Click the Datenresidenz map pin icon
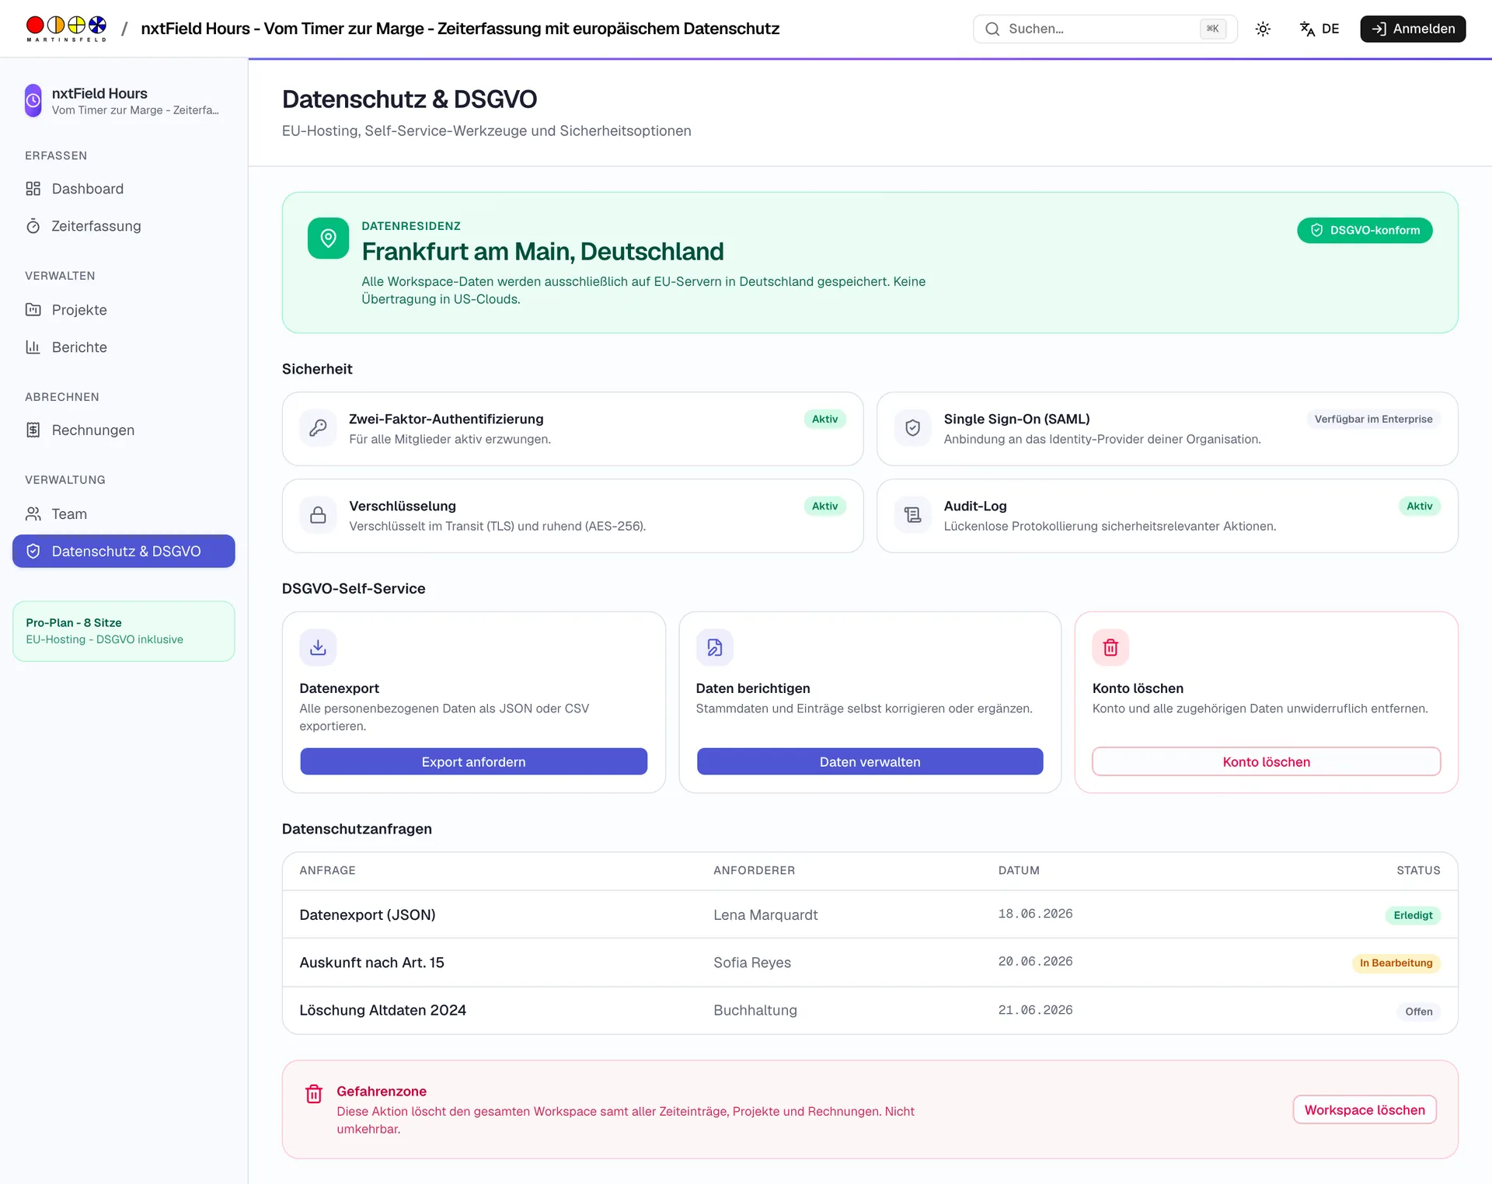 point(328,238)
